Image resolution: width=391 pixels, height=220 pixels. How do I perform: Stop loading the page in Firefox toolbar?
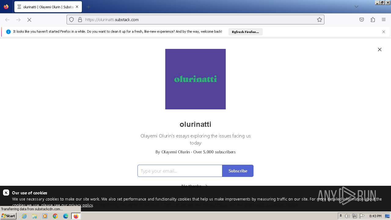pos(29,20)
